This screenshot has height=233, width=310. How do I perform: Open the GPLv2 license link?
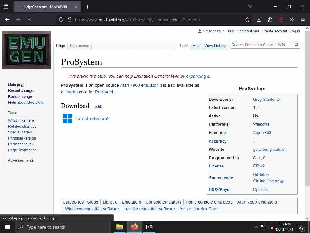(259, 166)
